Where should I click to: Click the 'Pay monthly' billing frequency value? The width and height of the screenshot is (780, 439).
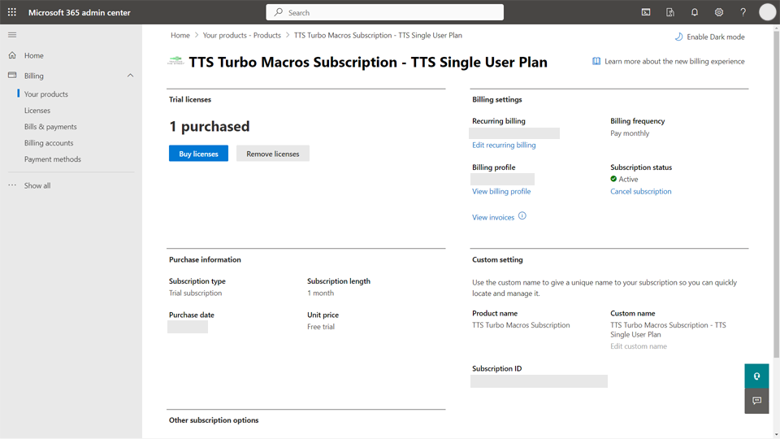point(630,133)
